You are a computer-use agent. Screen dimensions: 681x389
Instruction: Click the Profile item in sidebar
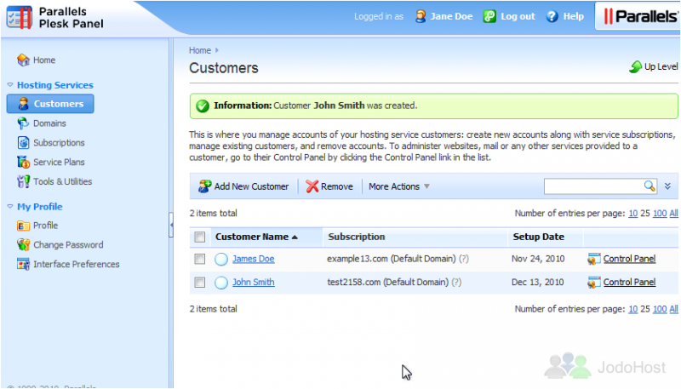46,226
